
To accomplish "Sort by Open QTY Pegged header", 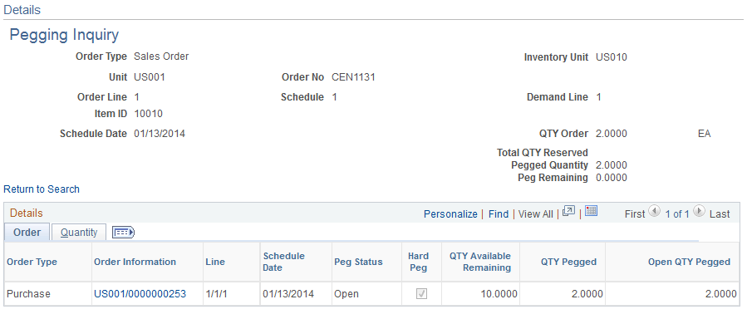I will pos(689,262).
